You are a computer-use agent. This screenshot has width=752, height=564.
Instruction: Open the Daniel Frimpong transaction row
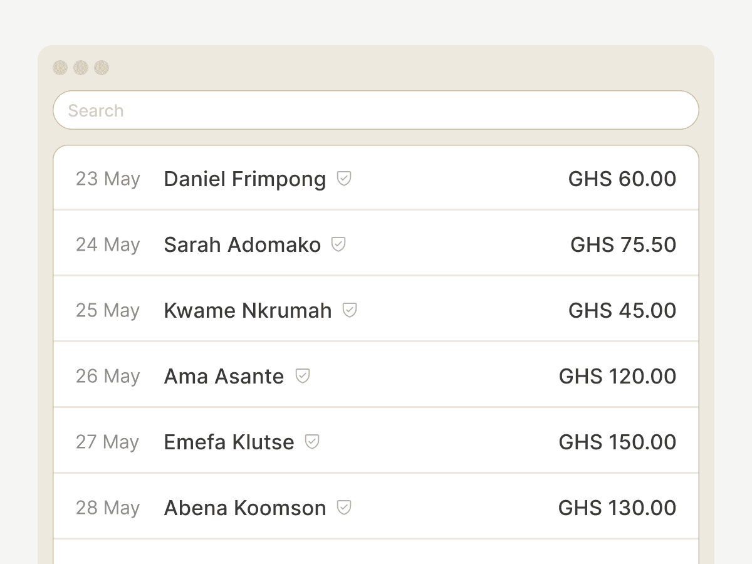[376, 179]
